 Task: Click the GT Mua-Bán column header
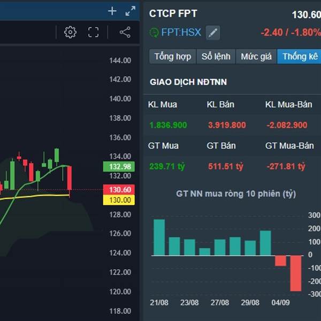click(289, 146)
